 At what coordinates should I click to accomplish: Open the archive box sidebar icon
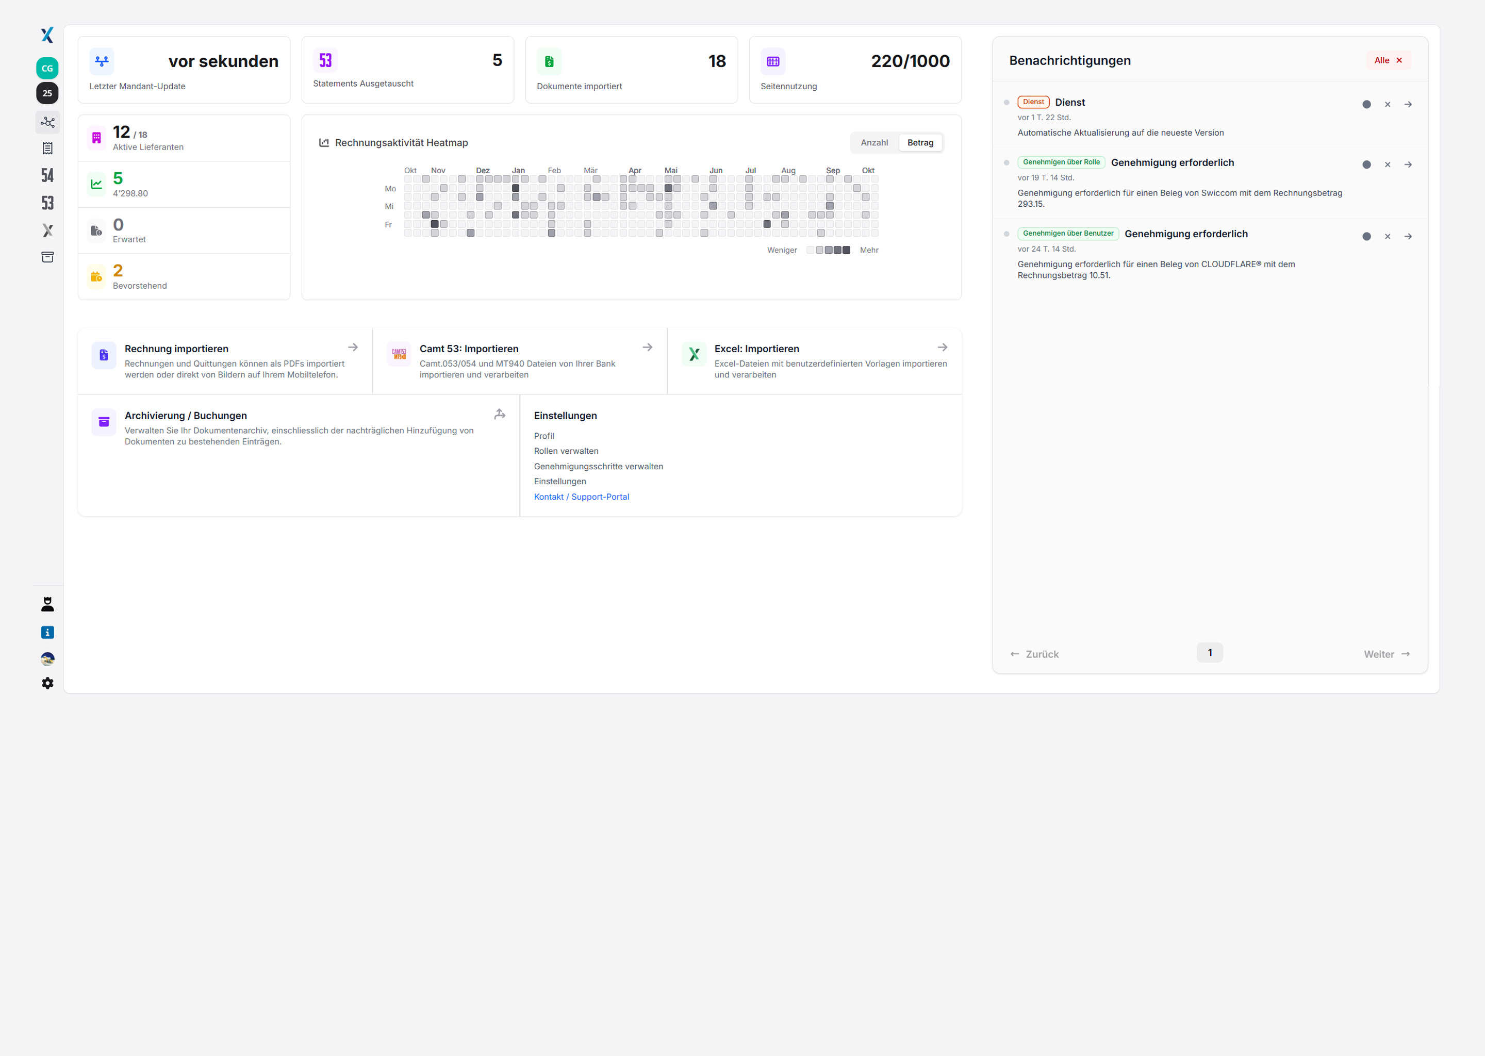[47, 257]
